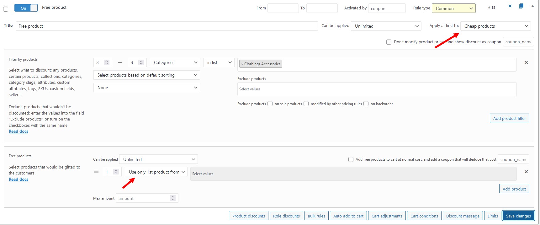Adjust second quantity stepper in filter

tap(141, 62)
